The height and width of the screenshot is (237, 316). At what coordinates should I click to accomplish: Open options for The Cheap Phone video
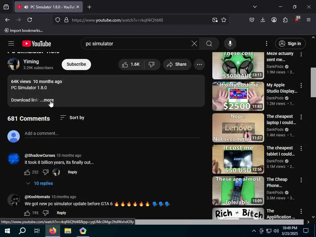coord(301,180)
